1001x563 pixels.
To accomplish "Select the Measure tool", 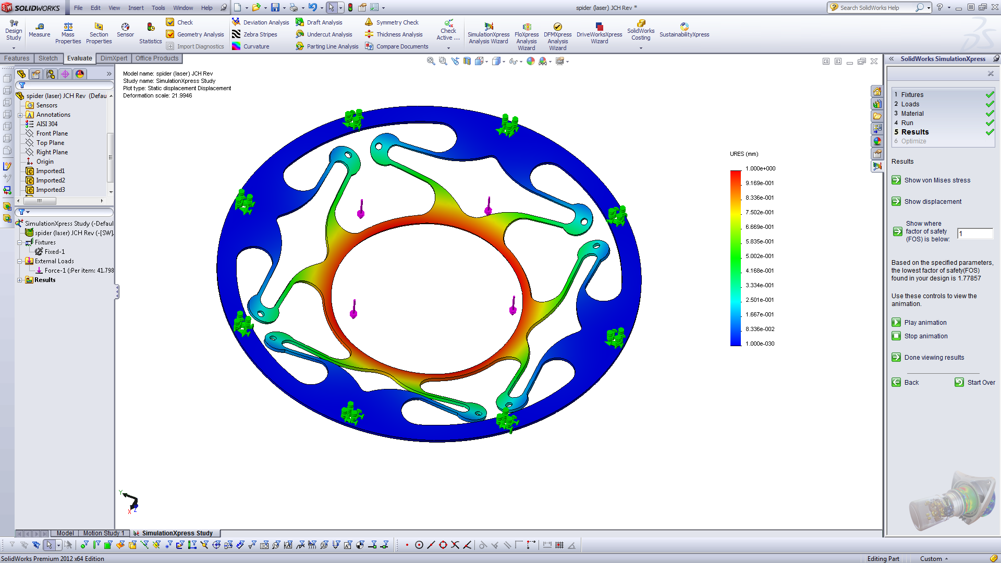I will (x=40, y=30).
